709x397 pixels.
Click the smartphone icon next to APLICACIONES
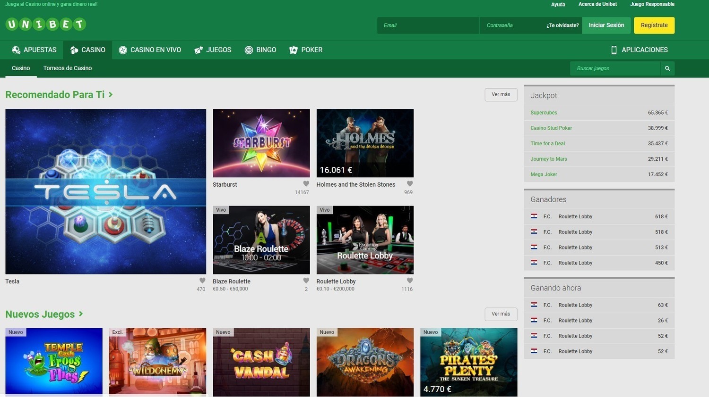click(x=614, y=50)
